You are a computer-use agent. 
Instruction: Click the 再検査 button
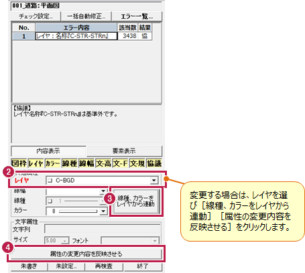pos(104,266)
